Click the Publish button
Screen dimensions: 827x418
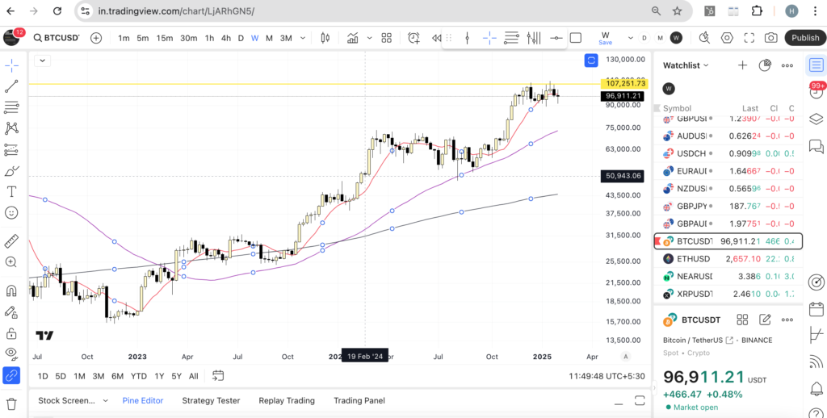coord(805,38)
